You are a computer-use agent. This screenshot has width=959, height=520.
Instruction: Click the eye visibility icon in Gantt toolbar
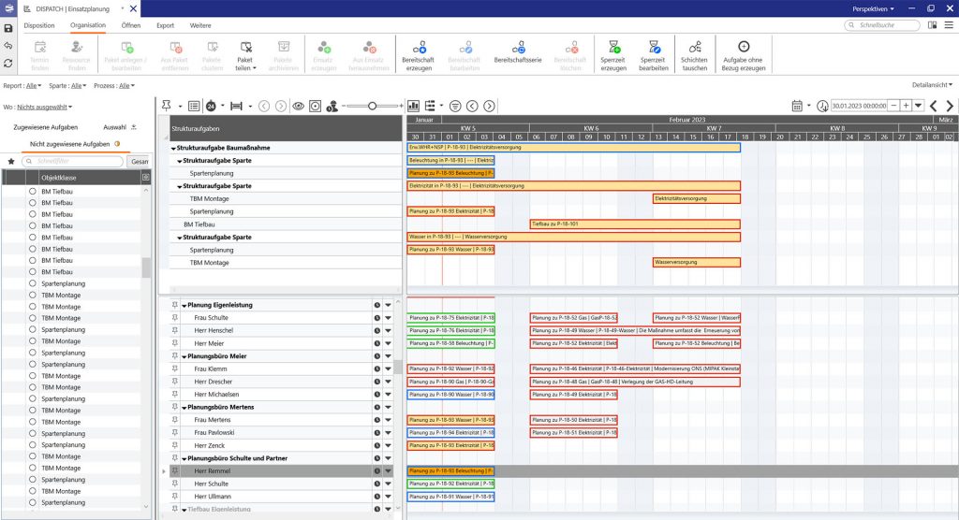[x=299, y=107]
